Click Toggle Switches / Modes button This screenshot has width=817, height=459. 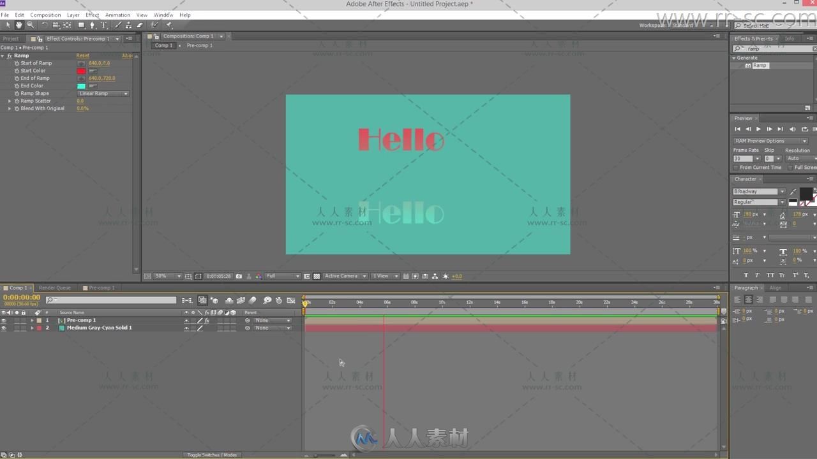tap(212, 455)
